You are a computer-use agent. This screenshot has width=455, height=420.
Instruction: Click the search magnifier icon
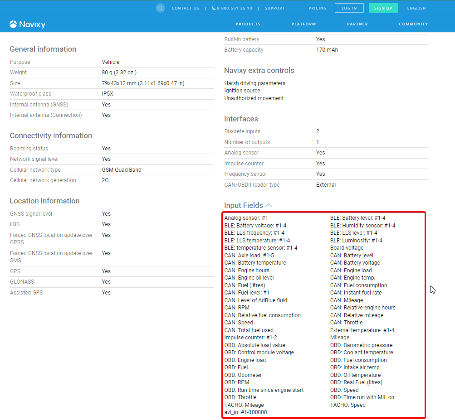pyautogui.click(x=160, y=8)
